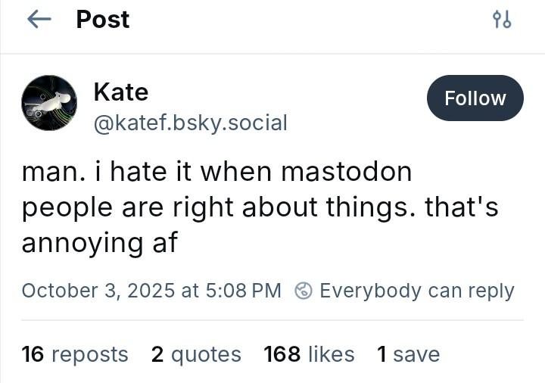The width and height of the screenshot is (545, 383).
Task: Go back using the left arrow
Action: (38, 20)
